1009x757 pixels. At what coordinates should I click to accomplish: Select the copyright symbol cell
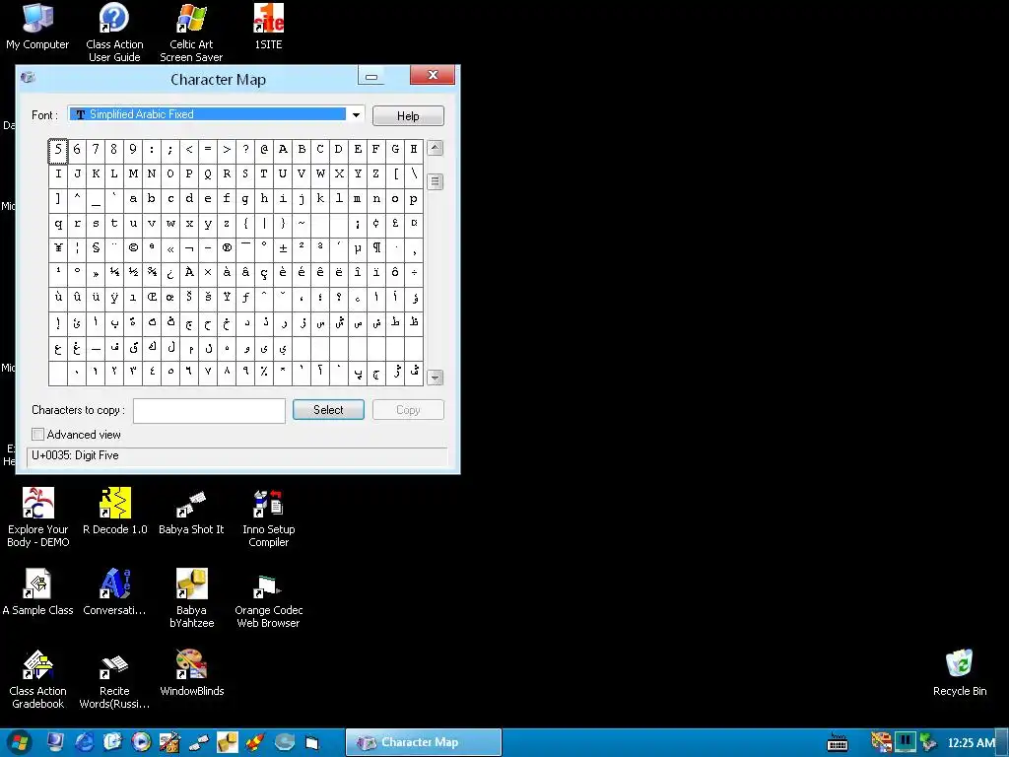point(133,249)
